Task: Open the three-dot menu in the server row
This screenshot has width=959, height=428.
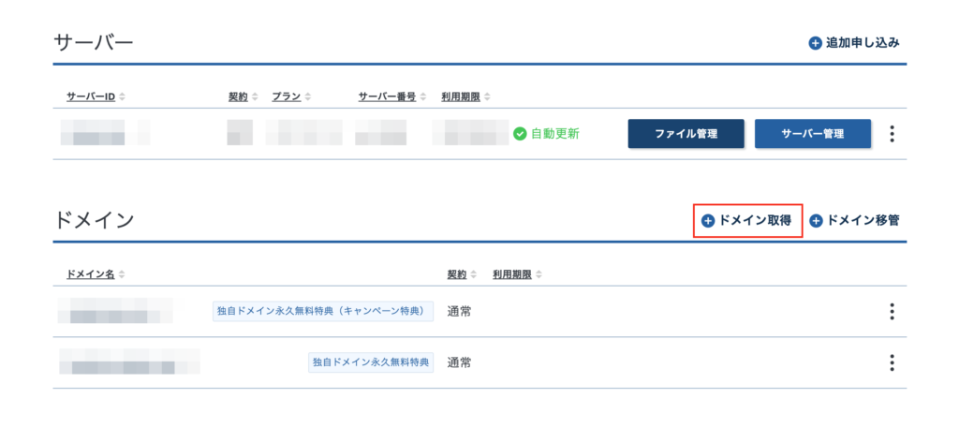Action: [x=893, y=133]
